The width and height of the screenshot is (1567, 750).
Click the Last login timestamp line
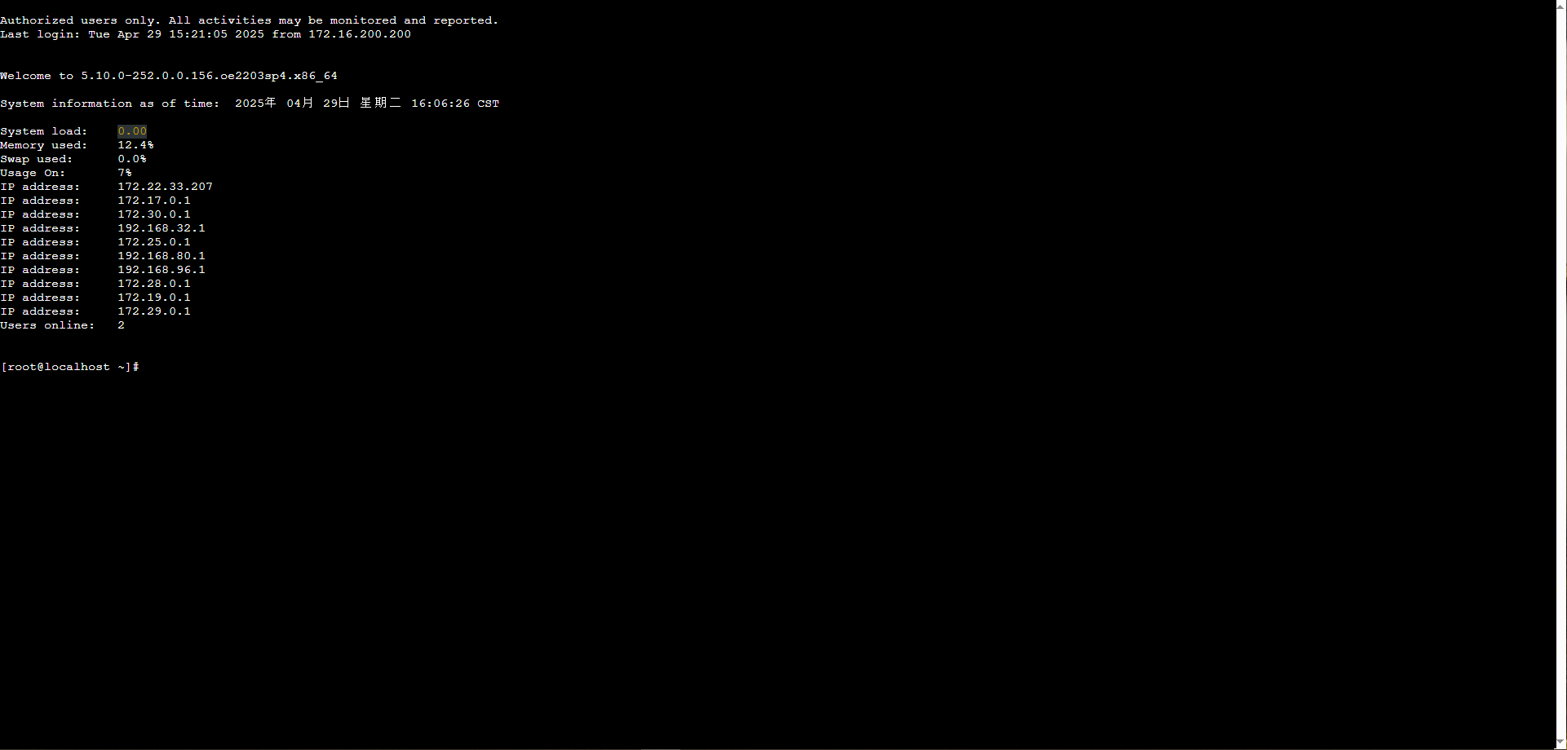pos(206,34)
